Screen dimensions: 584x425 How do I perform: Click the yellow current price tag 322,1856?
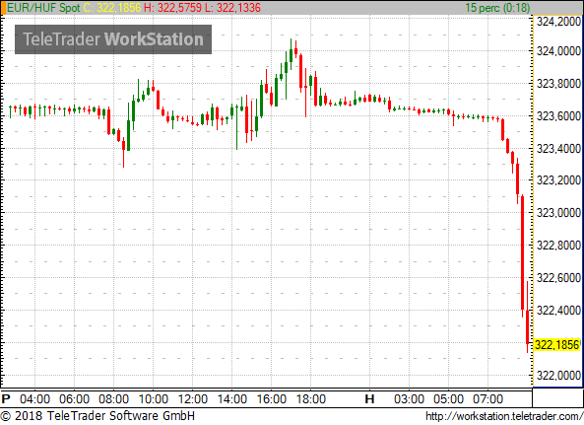pos(557,344)
